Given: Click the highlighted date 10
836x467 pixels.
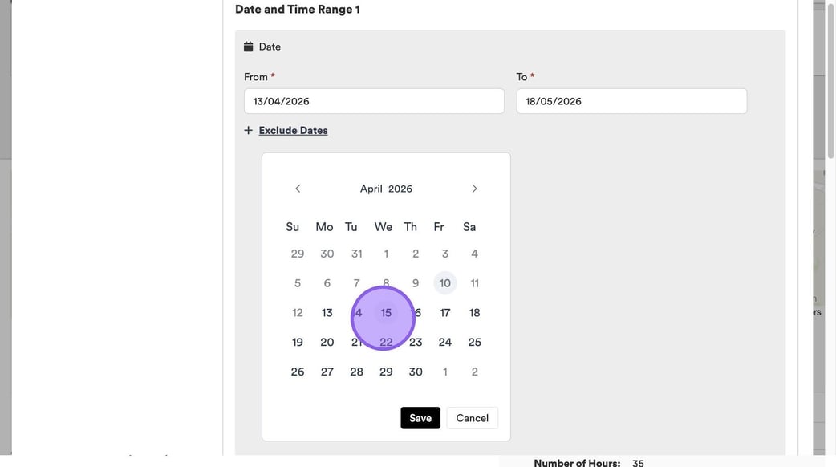Looking at the screenshot, I should click(445, 283).
